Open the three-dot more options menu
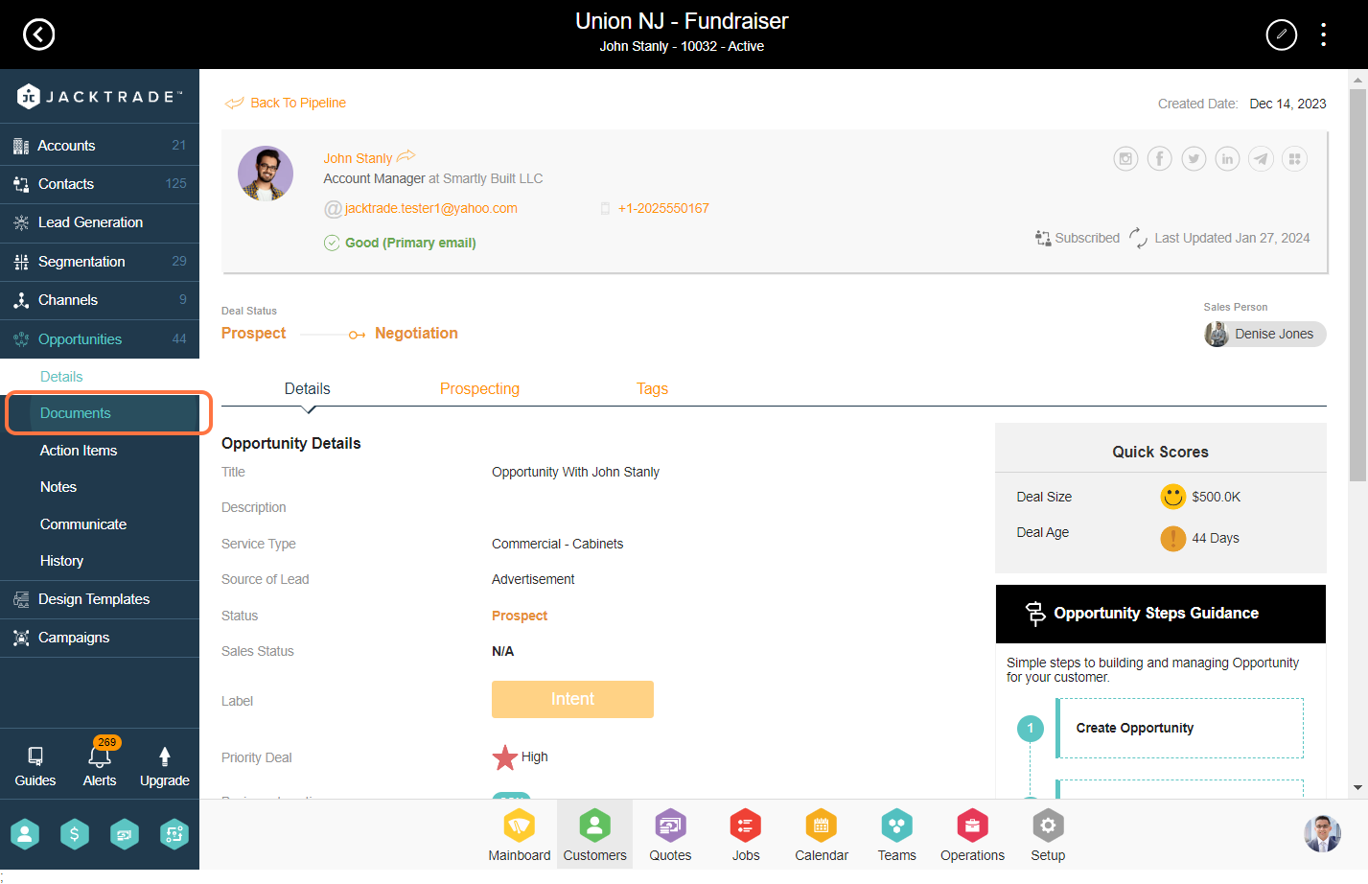Image resolution: width=1368 pixels, height=884 pixels. (x=1323, y=35)
